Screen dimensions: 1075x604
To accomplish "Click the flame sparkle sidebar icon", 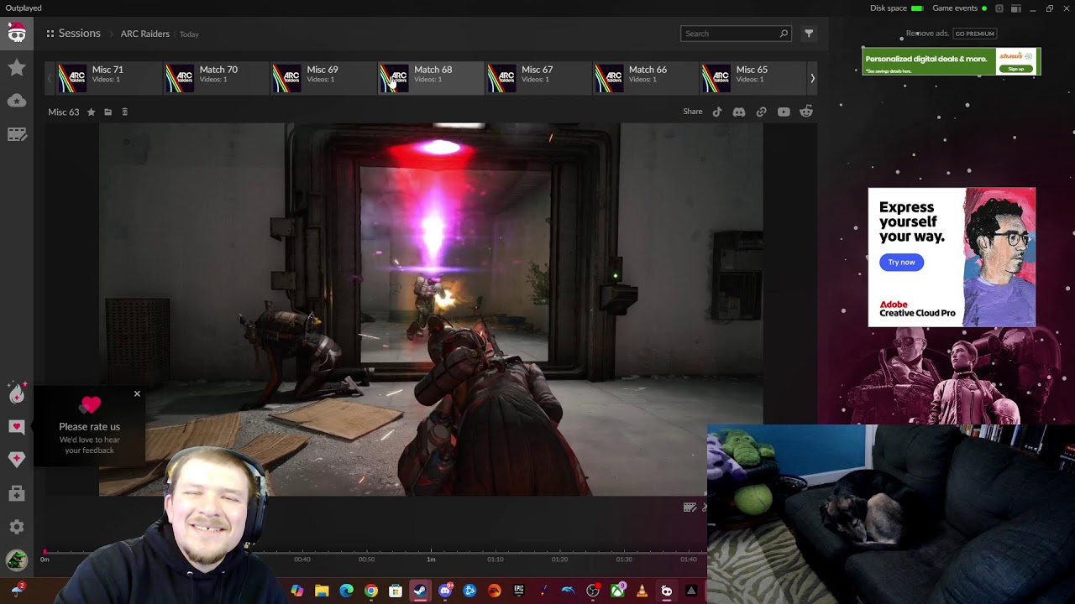I will [16, 393].
